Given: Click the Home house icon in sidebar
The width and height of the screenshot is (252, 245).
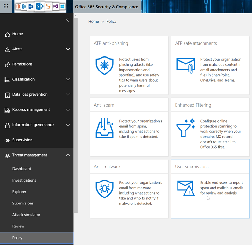Looking at the screenshot, I should pos(7,34).
